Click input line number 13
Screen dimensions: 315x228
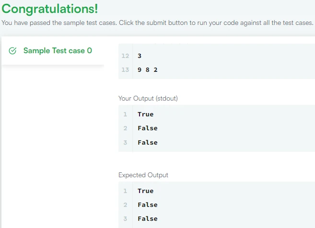point(126,70)
